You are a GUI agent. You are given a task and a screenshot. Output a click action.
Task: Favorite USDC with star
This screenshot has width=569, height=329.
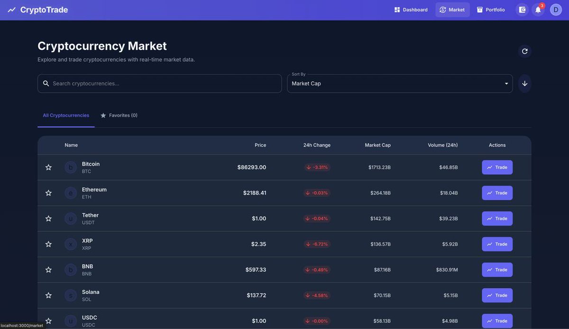coord(48,321)
